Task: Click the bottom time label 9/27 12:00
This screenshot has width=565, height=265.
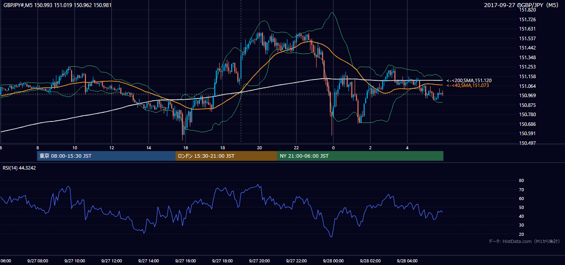Action: tap(111, 261)
